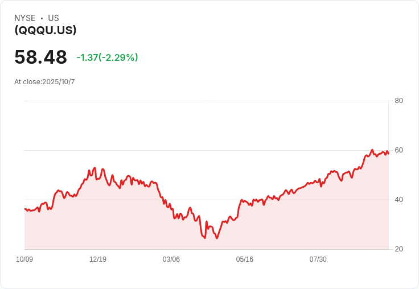This screenshot has height=289, width=419.
Task: Click the 80 y-axis label
Action: [399, 101]
